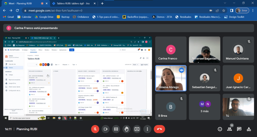Viewport: 257px width, 137px height.
Task: Select your own video tile labeled Tú
Action: tap(238, 107)
